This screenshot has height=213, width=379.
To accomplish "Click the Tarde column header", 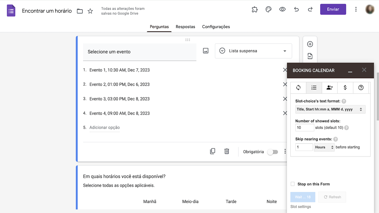I will pyautogui.click(x=231, y=201).
